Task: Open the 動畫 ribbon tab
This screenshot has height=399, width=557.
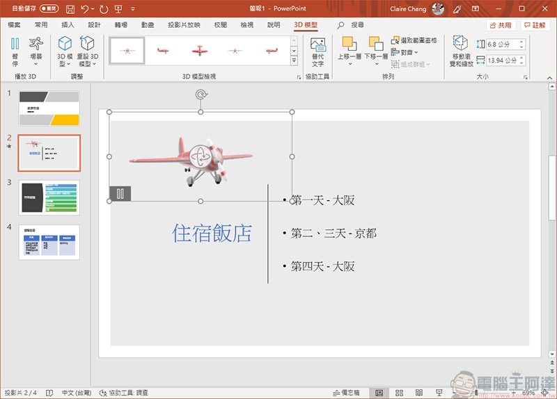Action: (x=148, y=25)
